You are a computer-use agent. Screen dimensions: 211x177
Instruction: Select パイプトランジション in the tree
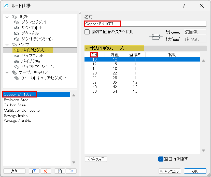click(38, 67)
